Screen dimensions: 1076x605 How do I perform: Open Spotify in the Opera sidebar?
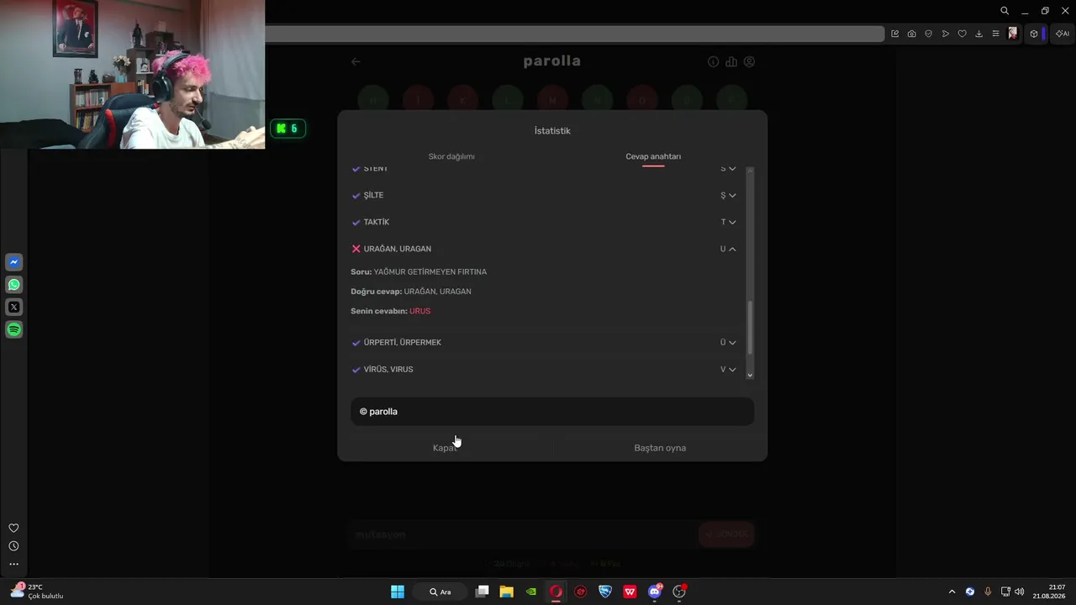13,330
